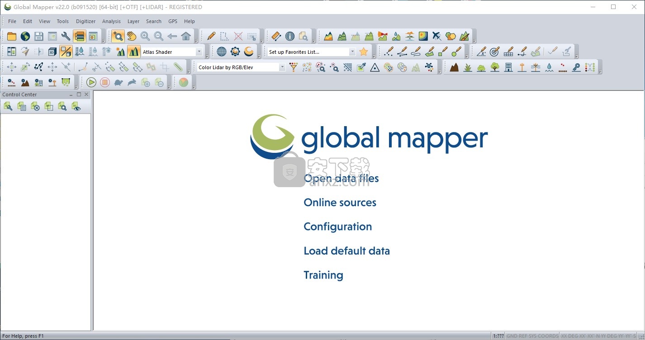Click the wireframe globe icon
This screenshot has width=645, height=340.
coord(222,52)
